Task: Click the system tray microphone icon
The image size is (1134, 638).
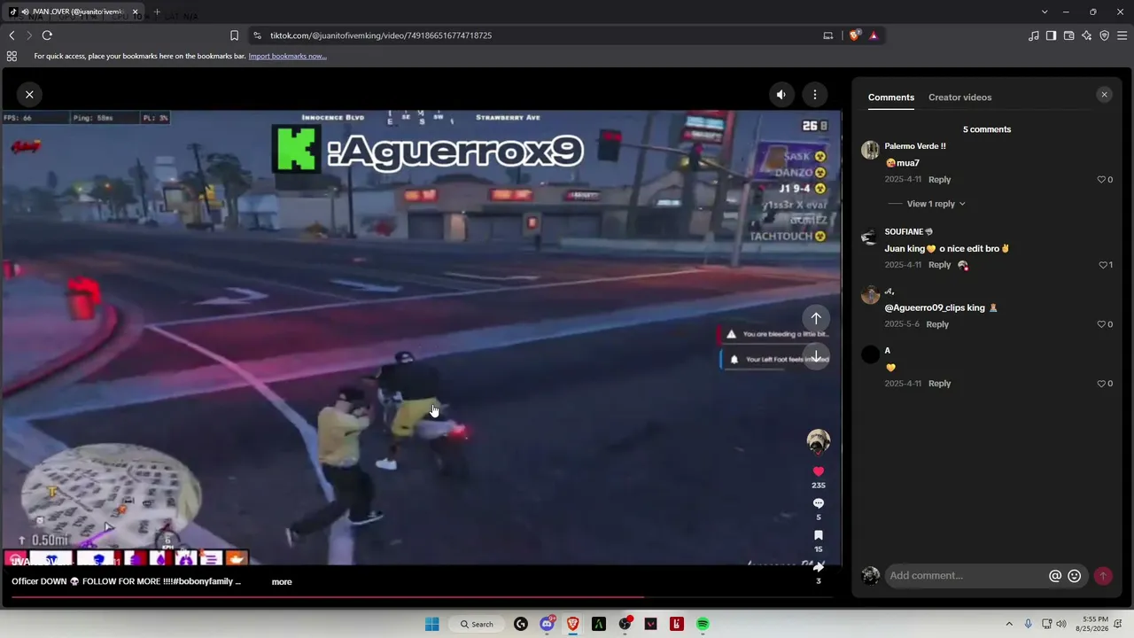Action: point(1029,624)
